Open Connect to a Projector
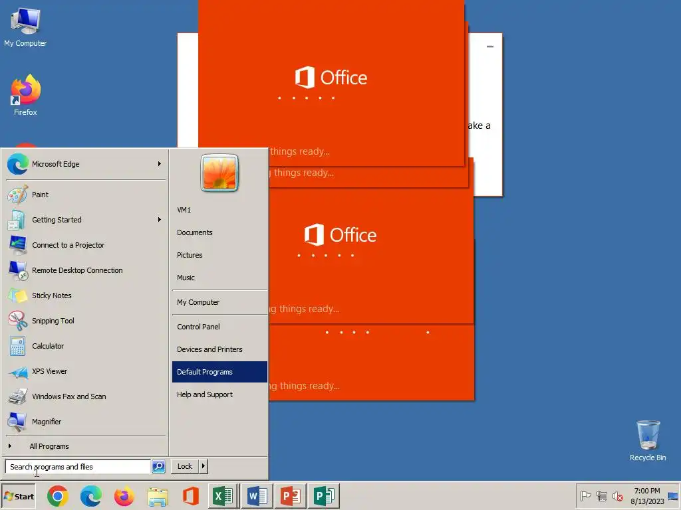This screenshot has height=510, width=681. point(84,245)
